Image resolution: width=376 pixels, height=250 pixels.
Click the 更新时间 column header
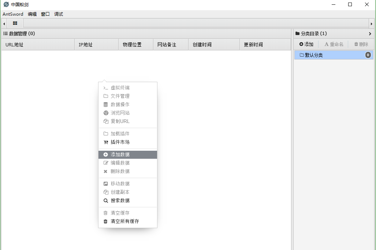coord(265,45)
